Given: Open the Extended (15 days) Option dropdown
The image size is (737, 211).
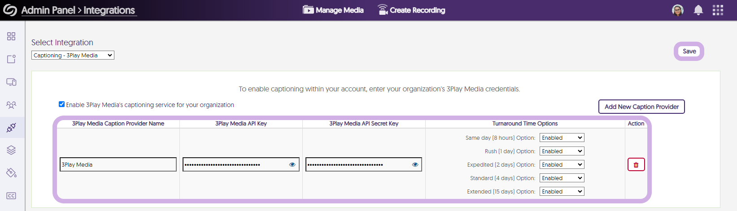Looking at the screenshot, I should [x=562, y=191].
